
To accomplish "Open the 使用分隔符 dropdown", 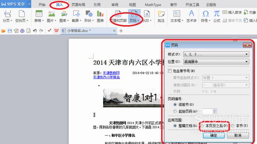I will 226,85.
